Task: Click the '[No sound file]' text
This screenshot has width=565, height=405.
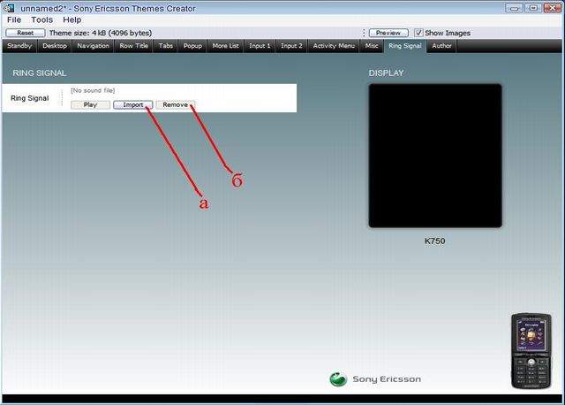Action: coord(93,90)
